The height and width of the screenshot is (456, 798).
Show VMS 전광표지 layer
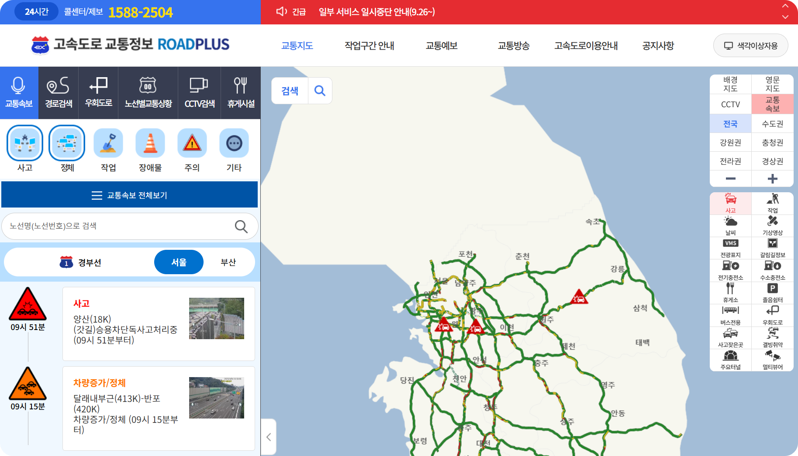(x=731, y=248)
